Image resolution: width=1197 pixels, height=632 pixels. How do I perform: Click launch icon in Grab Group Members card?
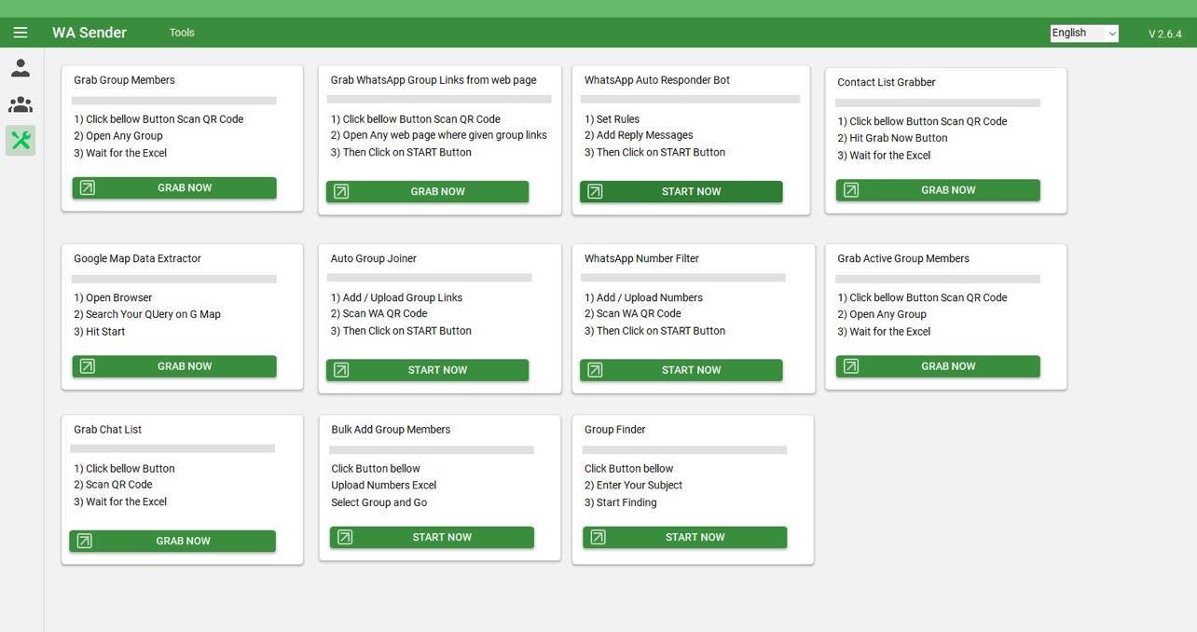[x=88, y=188]
